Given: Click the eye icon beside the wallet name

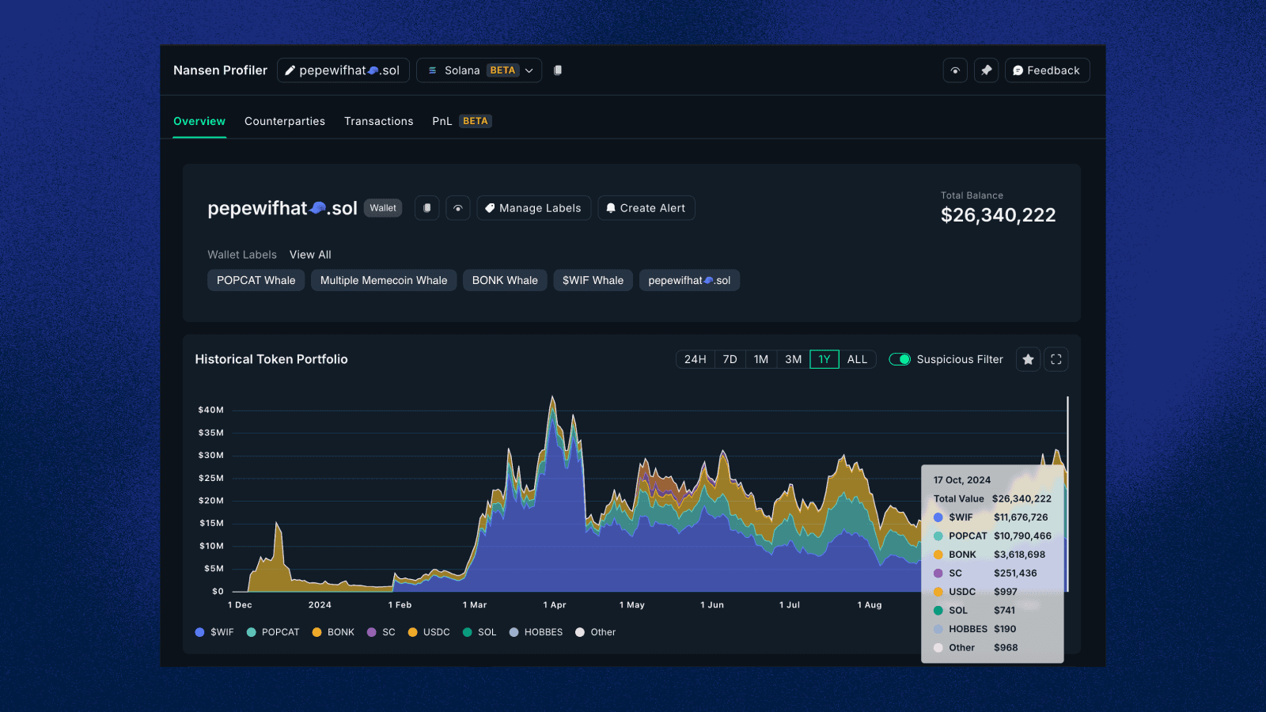Looking at the screenshot, I should 458,208.
